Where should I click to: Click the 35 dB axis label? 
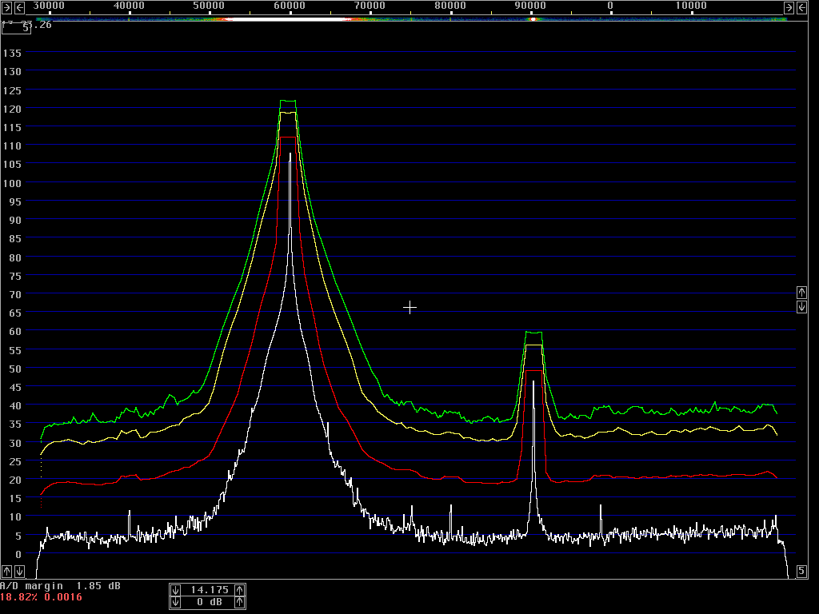[15, 425]
